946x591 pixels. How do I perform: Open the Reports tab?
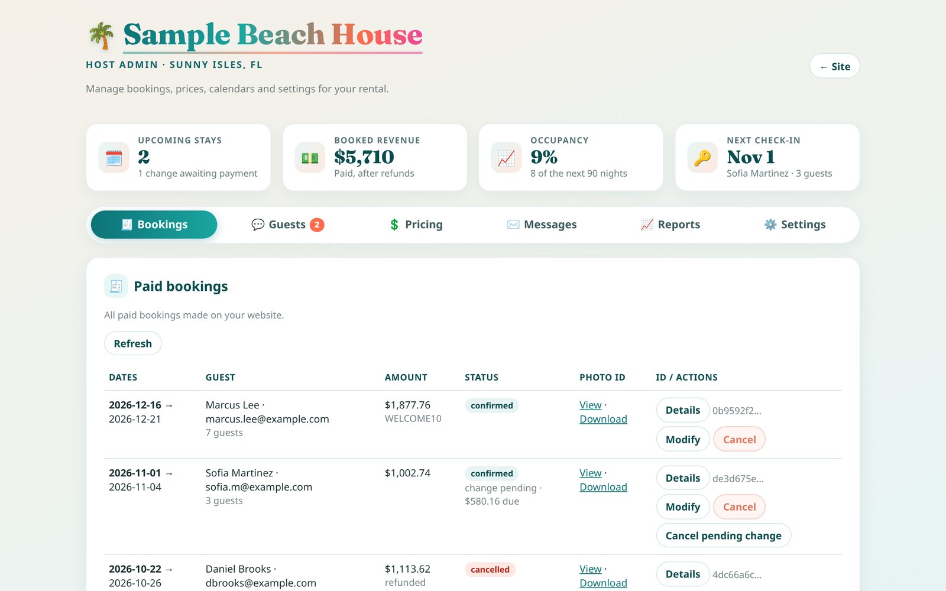tap(670, 225)
